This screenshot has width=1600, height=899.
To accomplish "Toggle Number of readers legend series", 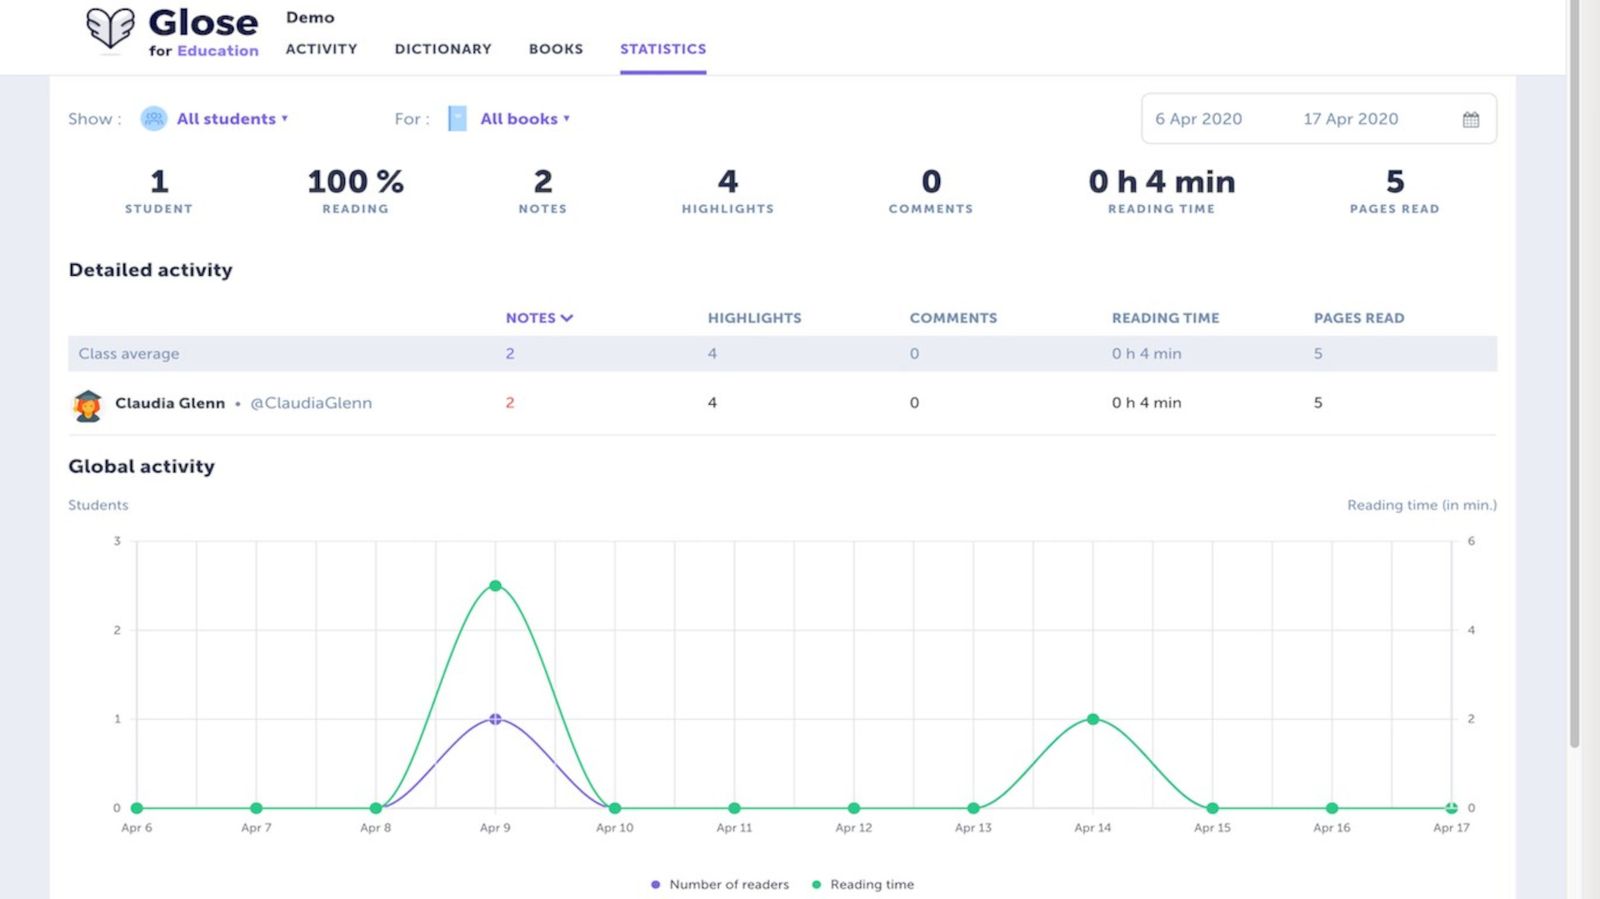I will tap(720, 884).
